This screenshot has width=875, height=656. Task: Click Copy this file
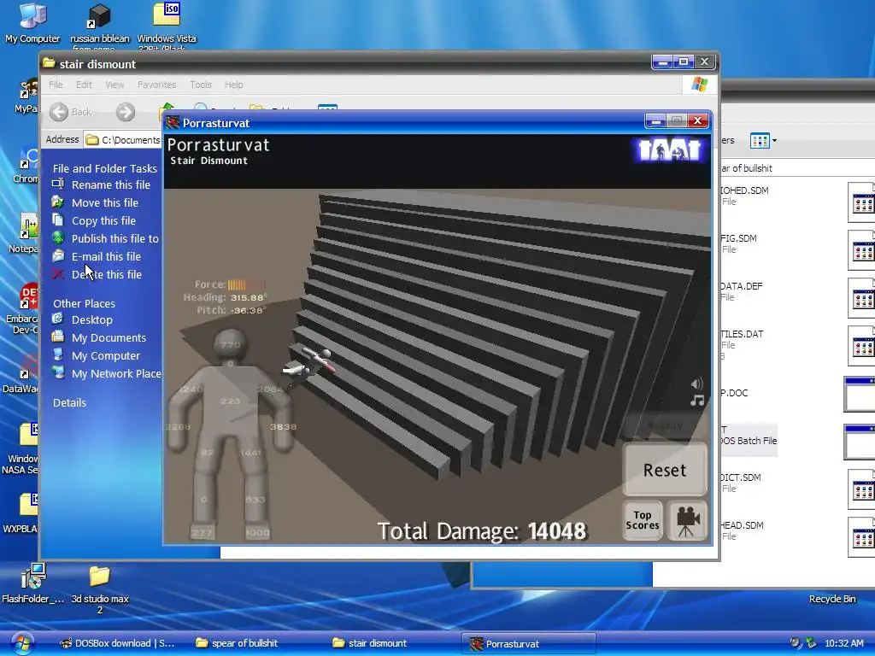click(103, 220)
